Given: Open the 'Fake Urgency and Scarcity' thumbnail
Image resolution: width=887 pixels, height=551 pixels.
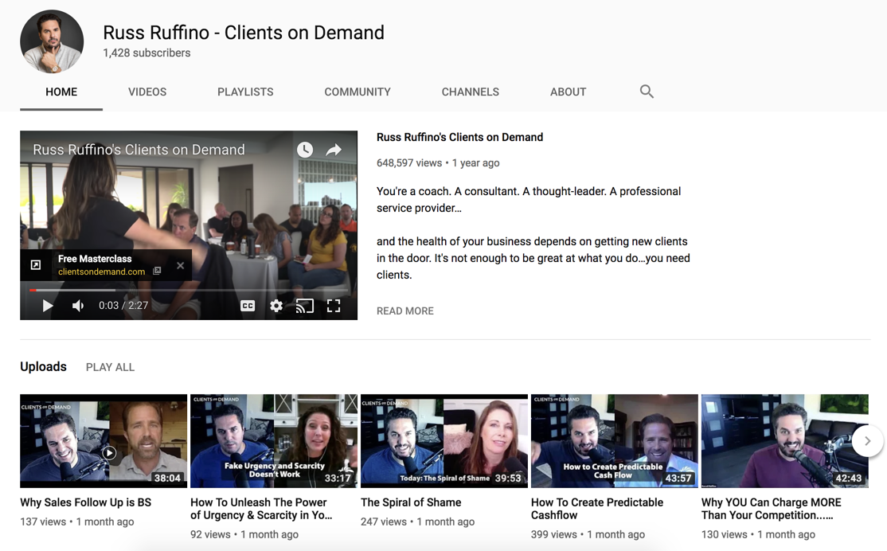Looking at the screenshot, I should pos(274,440).
